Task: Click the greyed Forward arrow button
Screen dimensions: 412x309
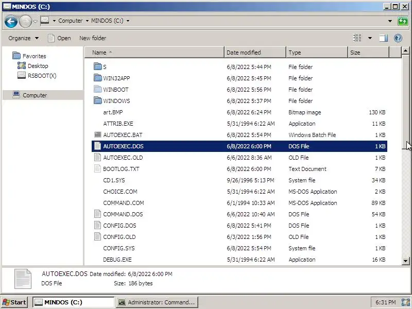Action: pos(25,21)
